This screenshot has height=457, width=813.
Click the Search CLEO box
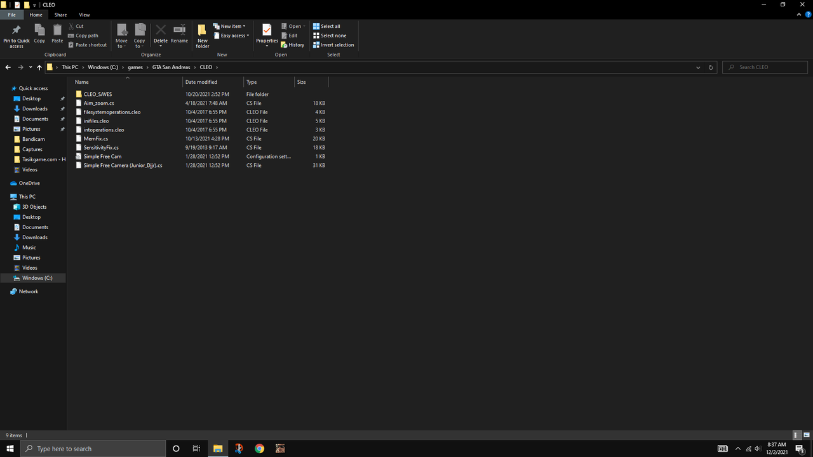point(765,67)
